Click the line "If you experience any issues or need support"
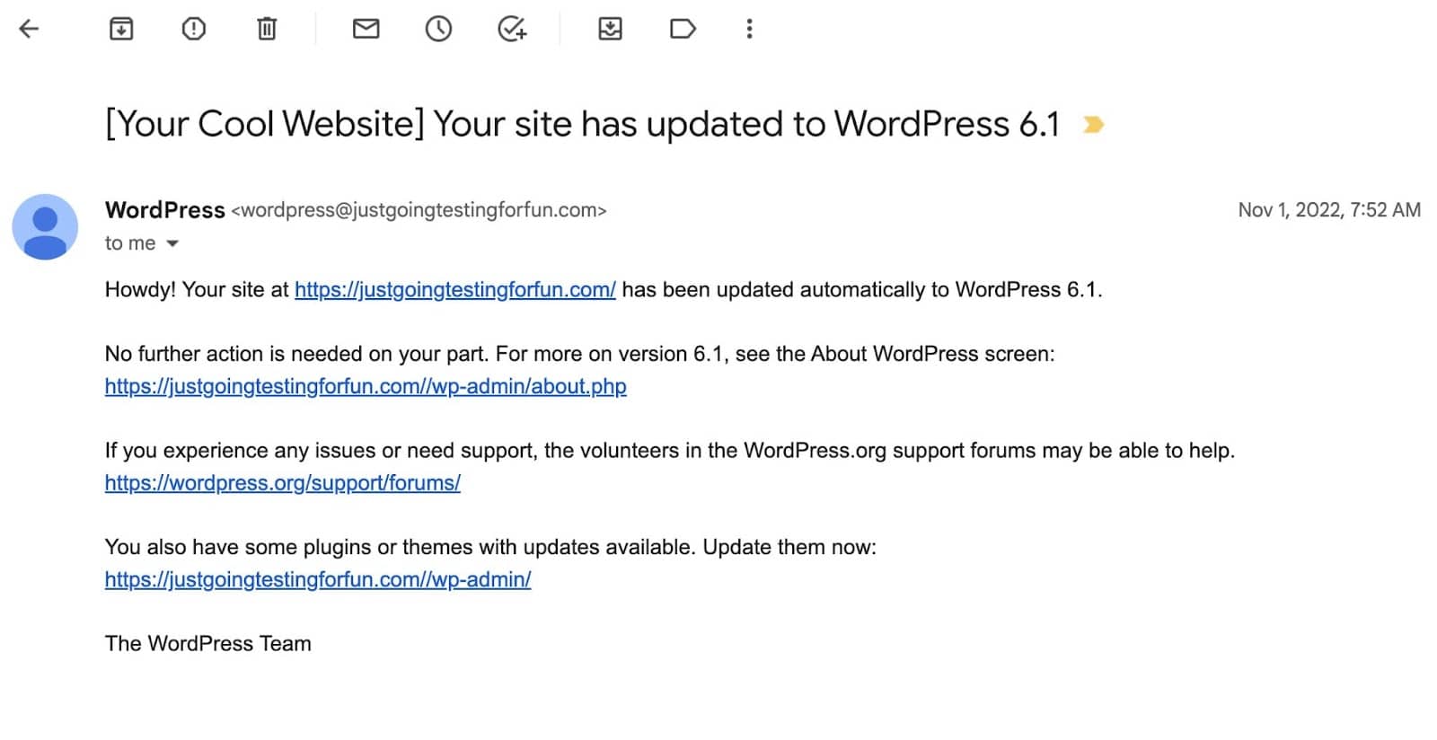 (x=670, y=450)
